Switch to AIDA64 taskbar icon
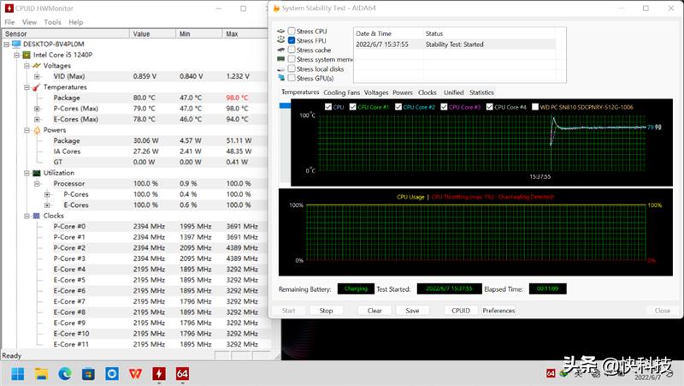The height and width of the screenshot is (386, 684). [182, 374]
